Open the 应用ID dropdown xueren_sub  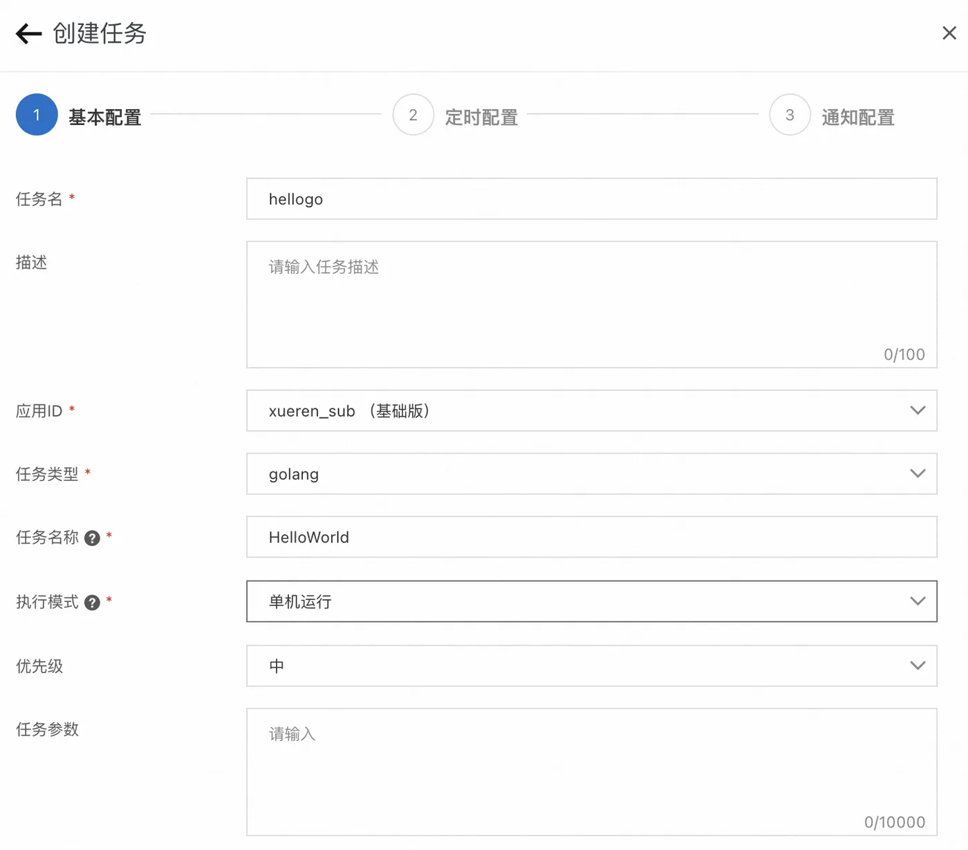point(592,410)
